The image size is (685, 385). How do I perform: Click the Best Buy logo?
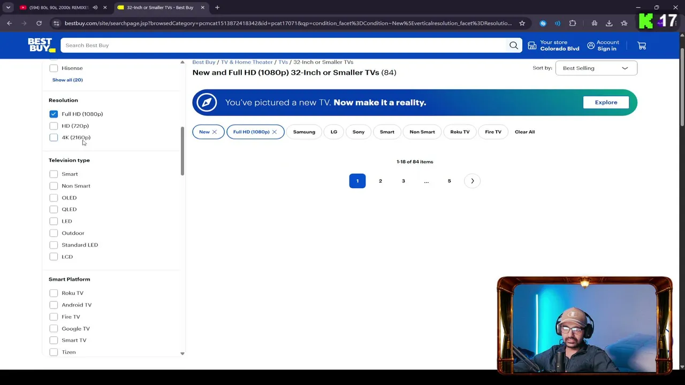pos(42,45)
